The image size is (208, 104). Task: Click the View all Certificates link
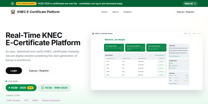click(x=160, y=55)
